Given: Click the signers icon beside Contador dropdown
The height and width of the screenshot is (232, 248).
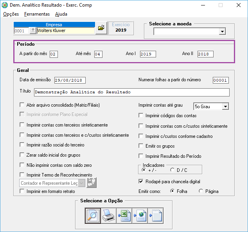Looking at the screenshot, I should click(x=92, y=183).
